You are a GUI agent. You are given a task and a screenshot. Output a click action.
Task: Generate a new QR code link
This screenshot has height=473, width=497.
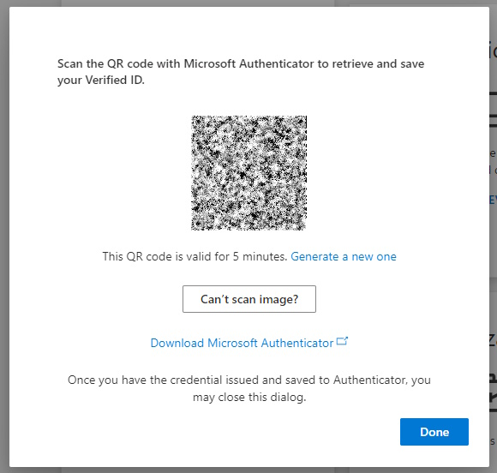pos(344,256)
